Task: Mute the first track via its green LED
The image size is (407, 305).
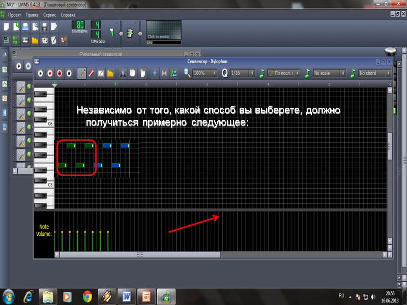Action: click(x=30, y=86)
